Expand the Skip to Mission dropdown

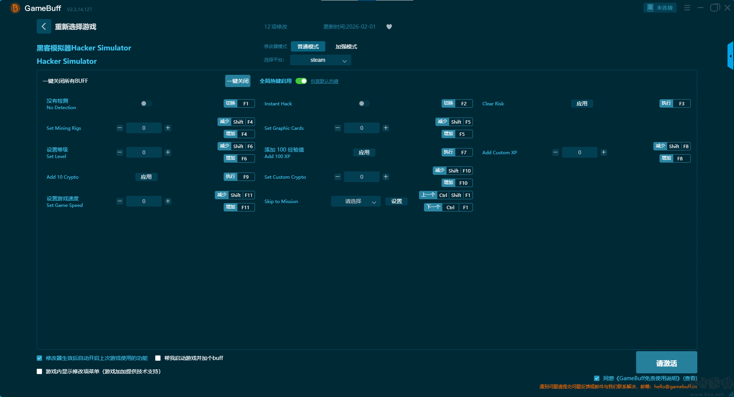click(x=356, y=201)
